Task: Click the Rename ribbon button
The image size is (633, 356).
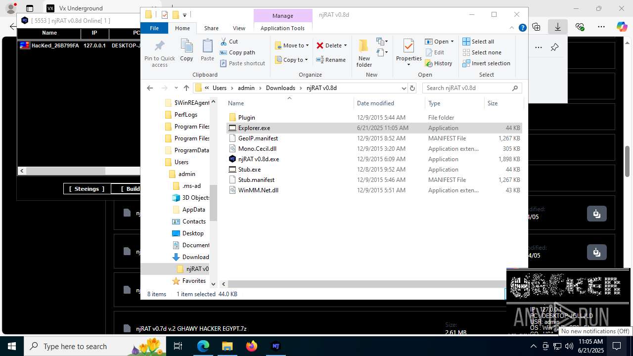Action: pos(331,60)
